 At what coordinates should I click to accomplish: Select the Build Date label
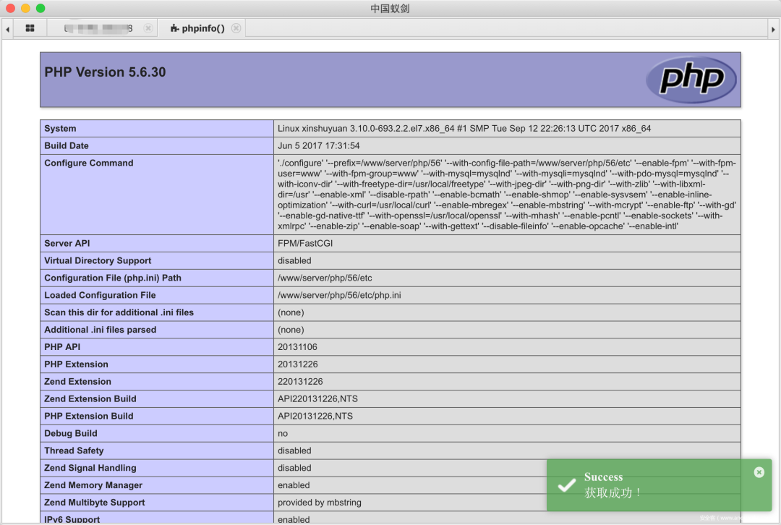click(x=67, y=146)
